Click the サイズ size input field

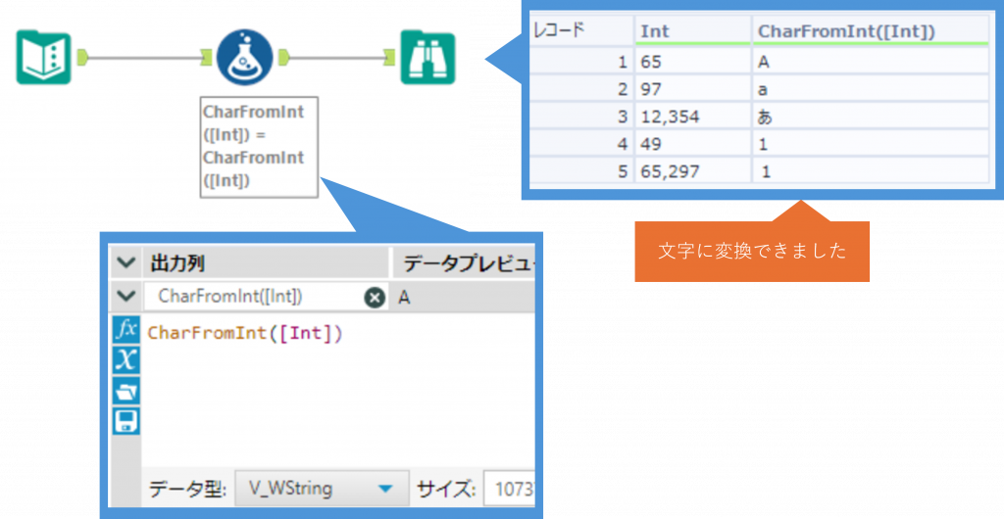[510, 488]
